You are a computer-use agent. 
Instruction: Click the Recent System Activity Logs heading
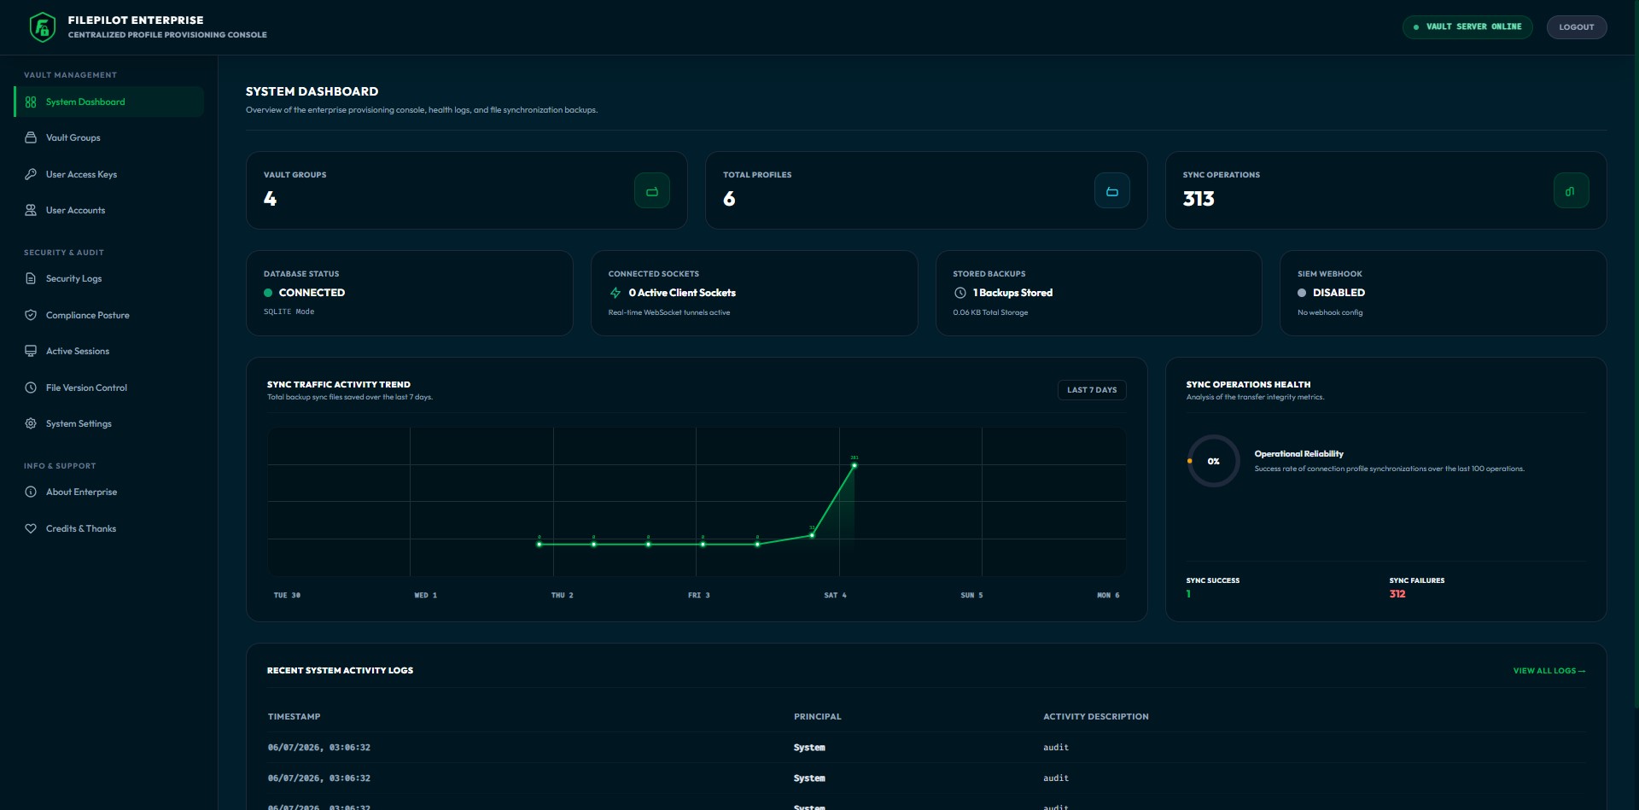[x=340, y=671]
